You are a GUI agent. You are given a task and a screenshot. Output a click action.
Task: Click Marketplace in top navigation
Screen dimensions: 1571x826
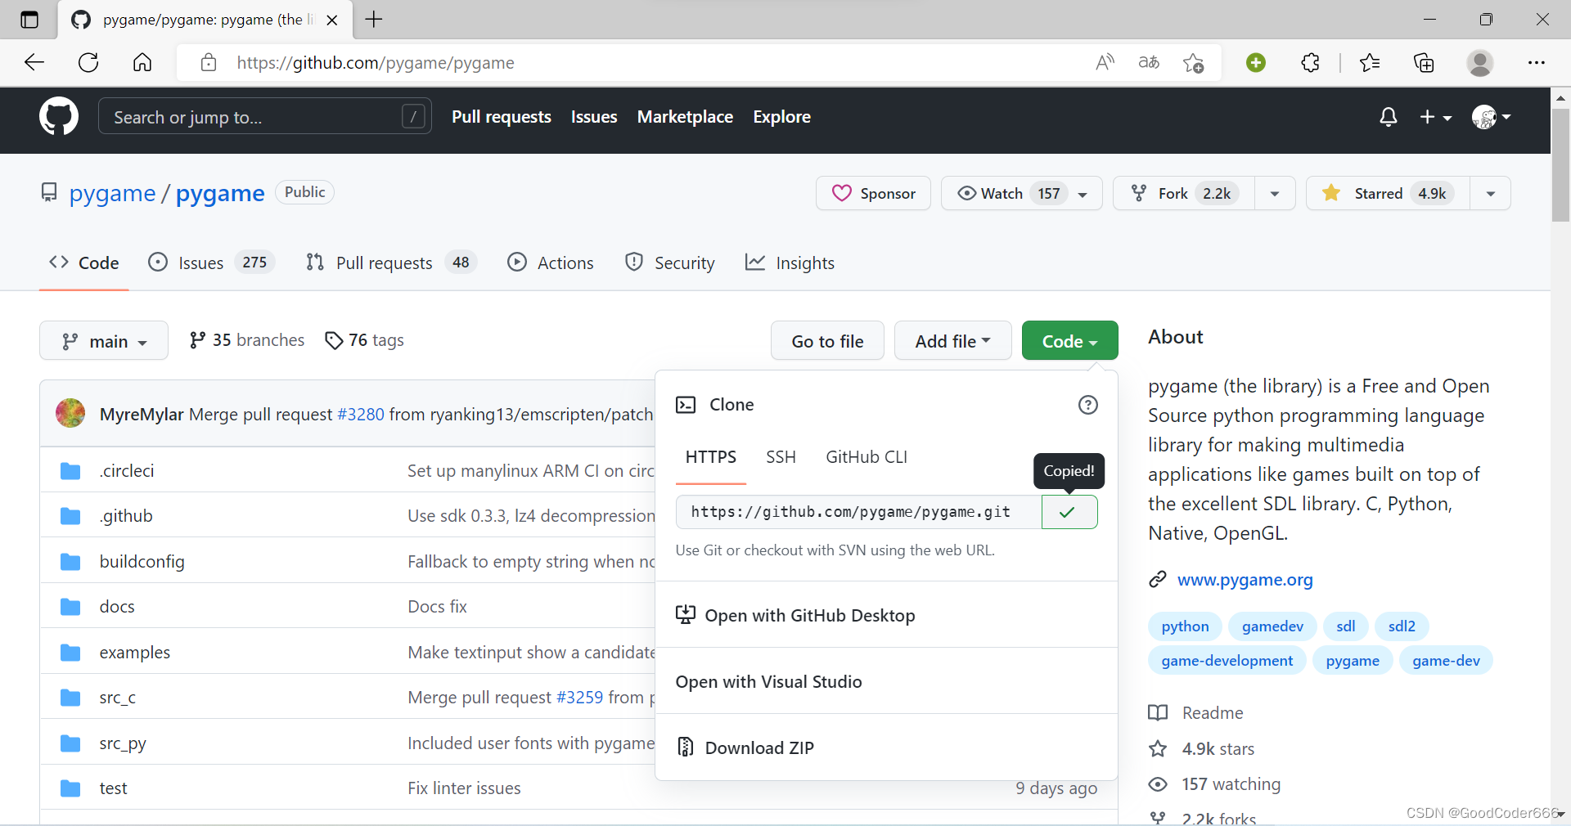[x=685, y=117]
